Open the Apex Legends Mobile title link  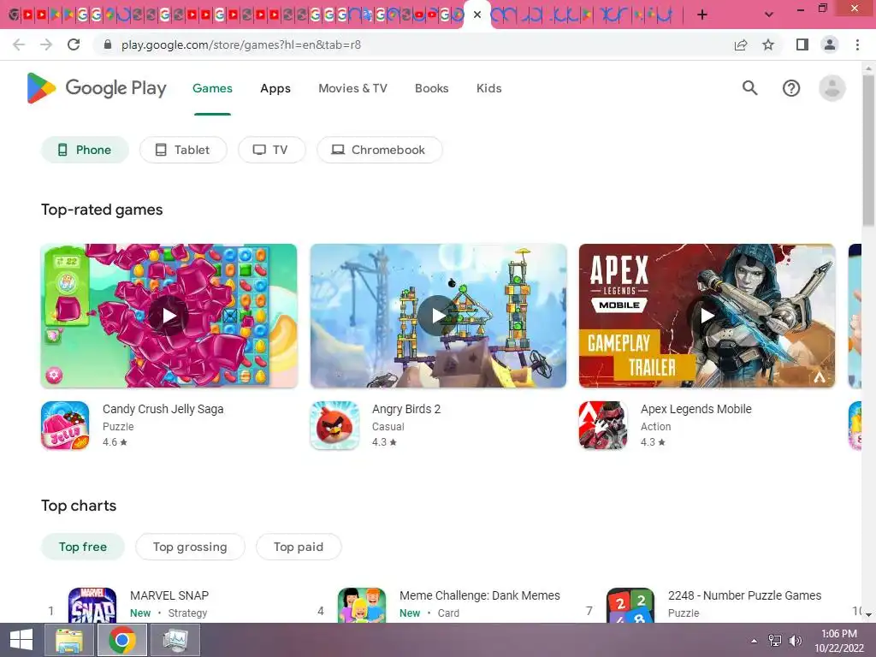pyautogui.click(x=696, y=409)
